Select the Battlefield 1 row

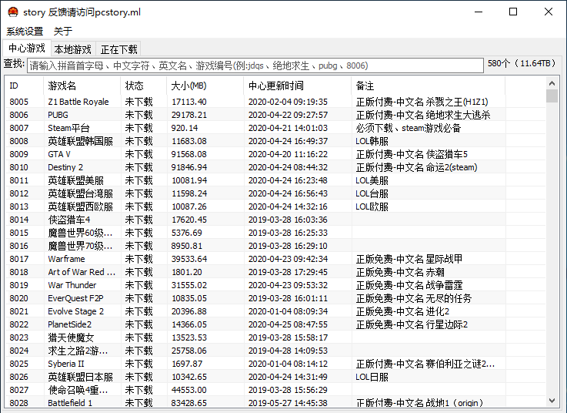point(275,402)
